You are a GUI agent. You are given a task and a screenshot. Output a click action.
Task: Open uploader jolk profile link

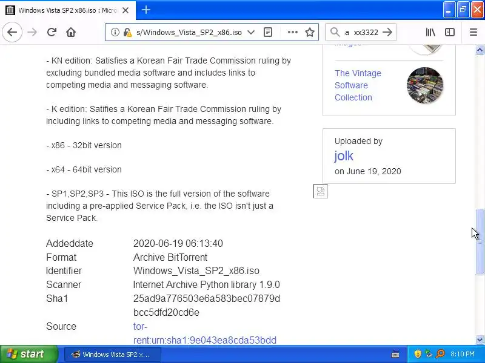[x=344, y=156]
